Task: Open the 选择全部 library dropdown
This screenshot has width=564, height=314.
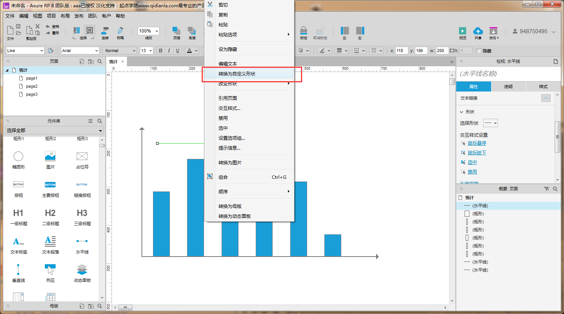Action: pyautogui.click(x=54, y=131)
